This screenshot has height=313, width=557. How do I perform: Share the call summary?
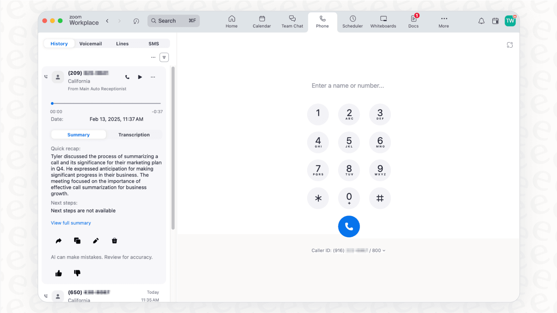coord(59,241)
